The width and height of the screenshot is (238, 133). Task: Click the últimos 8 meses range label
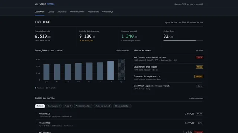122,51
